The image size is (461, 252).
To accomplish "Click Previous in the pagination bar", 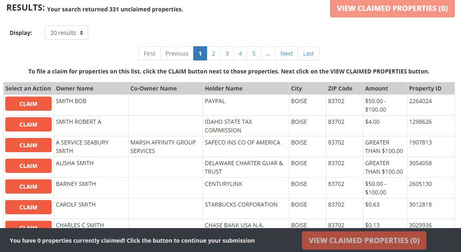I will pyautogui.click(x=177, y=53).
